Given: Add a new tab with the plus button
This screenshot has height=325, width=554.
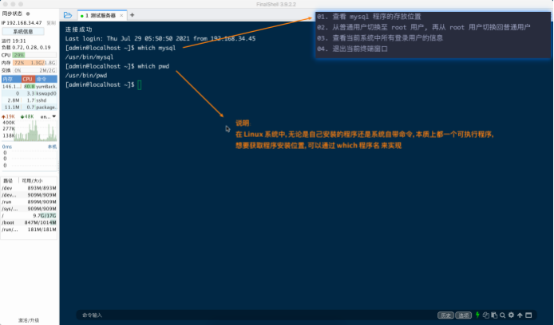Looking at the screenshot, I should tap(133, 15).
